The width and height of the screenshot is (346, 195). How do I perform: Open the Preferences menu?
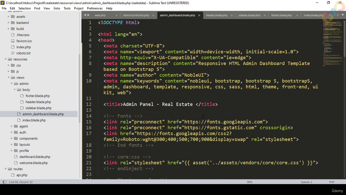(x=95, y=8)
